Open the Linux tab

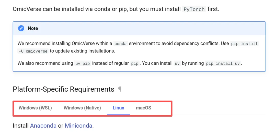(x=118, y=108)
